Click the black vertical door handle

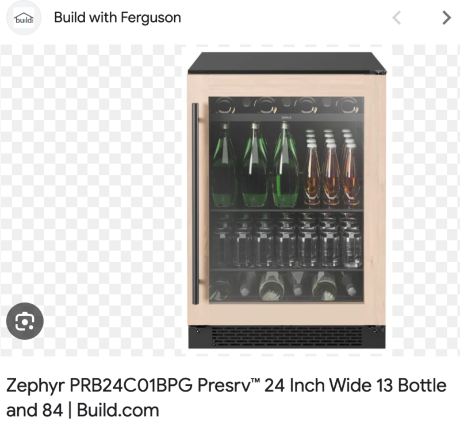(195, 204)
